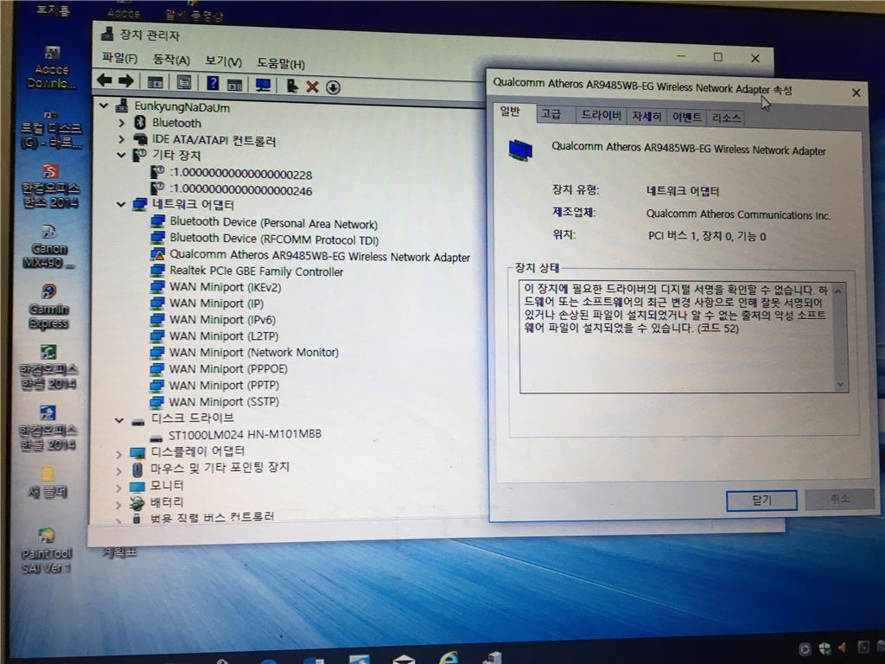885x664 pixels.
Task: Maximize the 장치 관리자 window
Action: [x=718, y=56]
